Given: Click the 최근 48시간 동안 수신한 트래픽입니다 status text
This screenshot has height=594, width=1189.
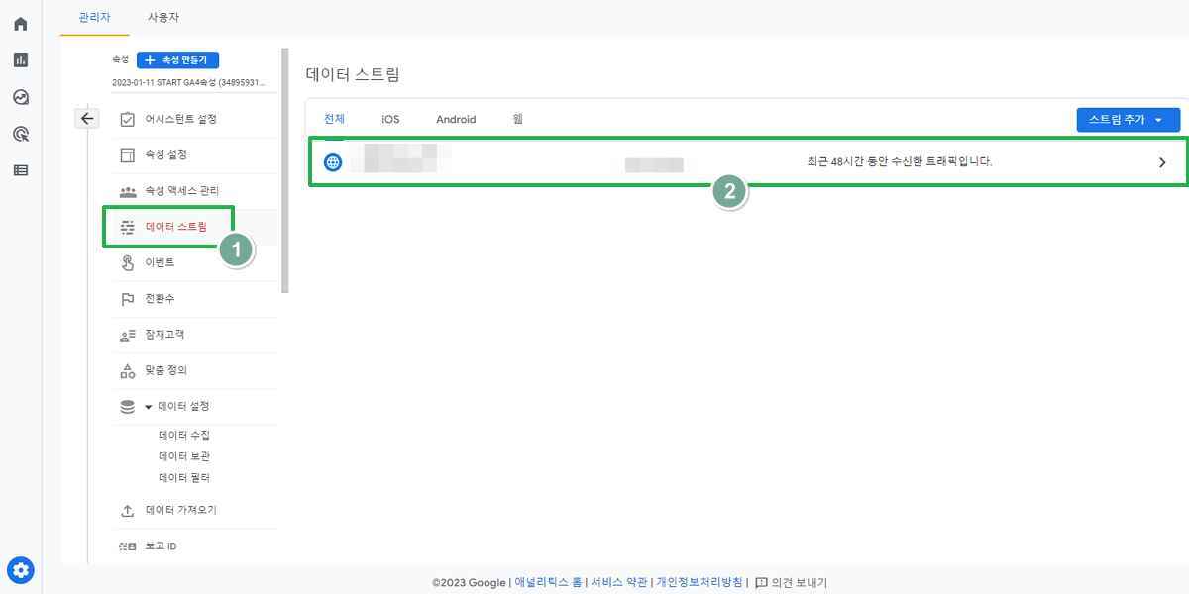Looking at the screenshot, I should click(x=900, y=161).
